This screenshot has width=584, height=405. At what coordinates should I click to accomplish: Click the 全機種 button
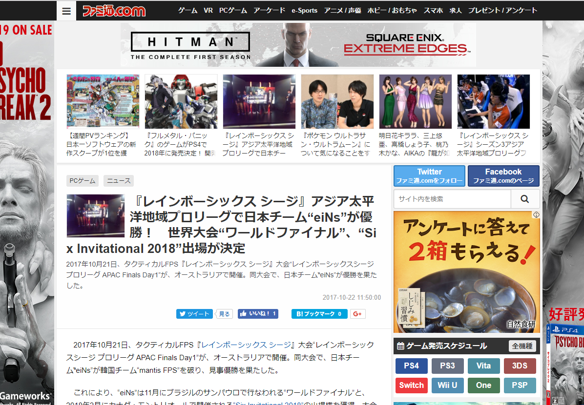click(522, 346)
